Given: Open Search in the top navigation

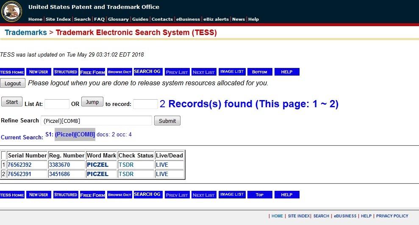Looking at the screenshot, I should point(82,19).
